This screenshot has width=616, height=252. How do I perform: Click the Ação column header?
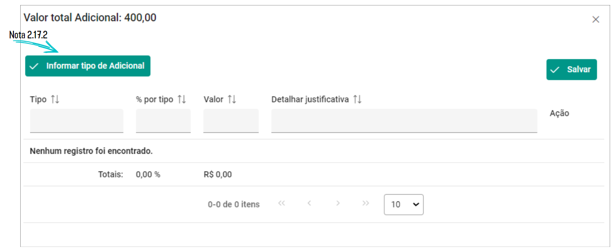[559, 113]
